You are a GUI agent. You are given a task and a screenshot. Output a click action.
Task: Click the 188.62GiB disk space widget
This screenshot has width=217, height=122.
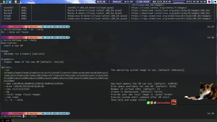tap(143, 2)
